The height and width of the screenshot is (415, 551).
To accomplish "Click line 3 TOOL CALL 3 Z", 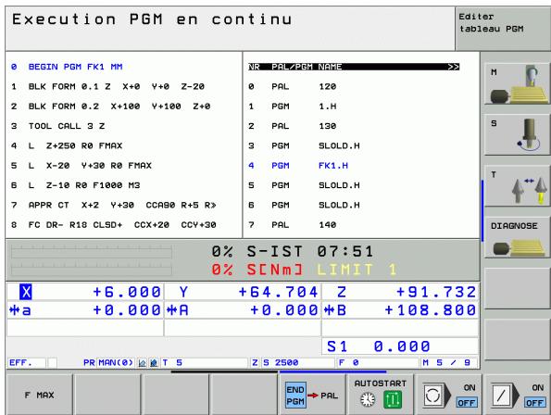I will [x=58, y=126].
